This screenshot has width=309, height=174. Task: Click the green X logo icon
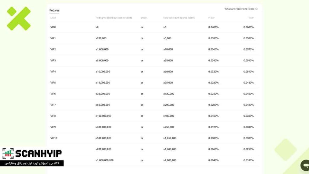coord(19,18)
